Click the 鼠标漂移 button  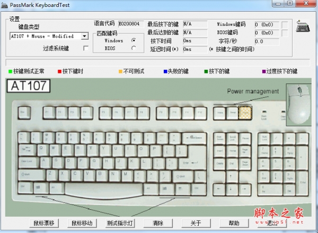44,223
